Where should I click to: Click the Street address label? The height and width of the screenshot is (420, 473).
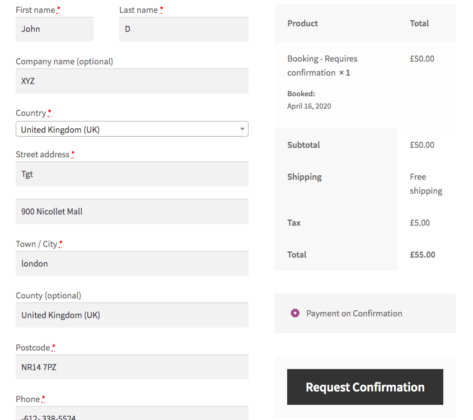pyautogui.click(x=43, y=155)
